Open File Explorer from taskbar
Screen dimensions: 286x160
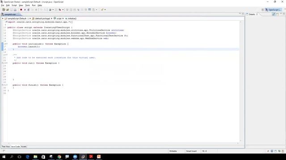[x=35, y=157]
